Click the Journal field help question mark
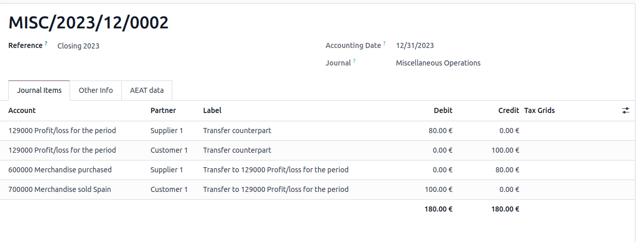636x242 pixels. tap(354, 61)
